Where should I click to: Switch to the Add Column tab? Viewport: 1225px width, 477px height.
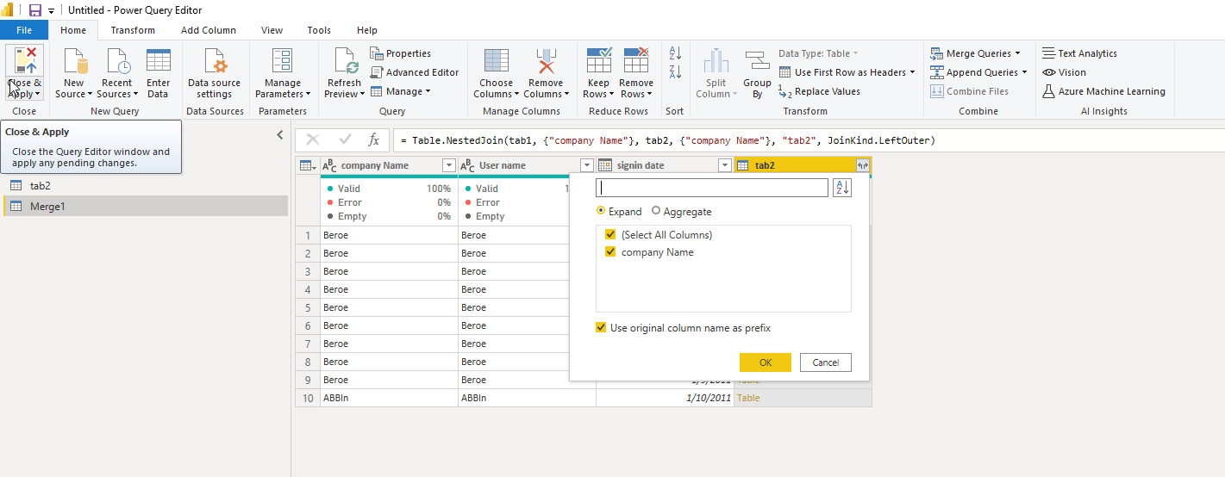pos(209,30)
